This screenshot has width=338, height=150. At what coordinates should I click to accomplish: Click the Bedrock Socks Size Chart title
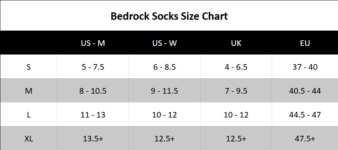click(x=169, y=16)
